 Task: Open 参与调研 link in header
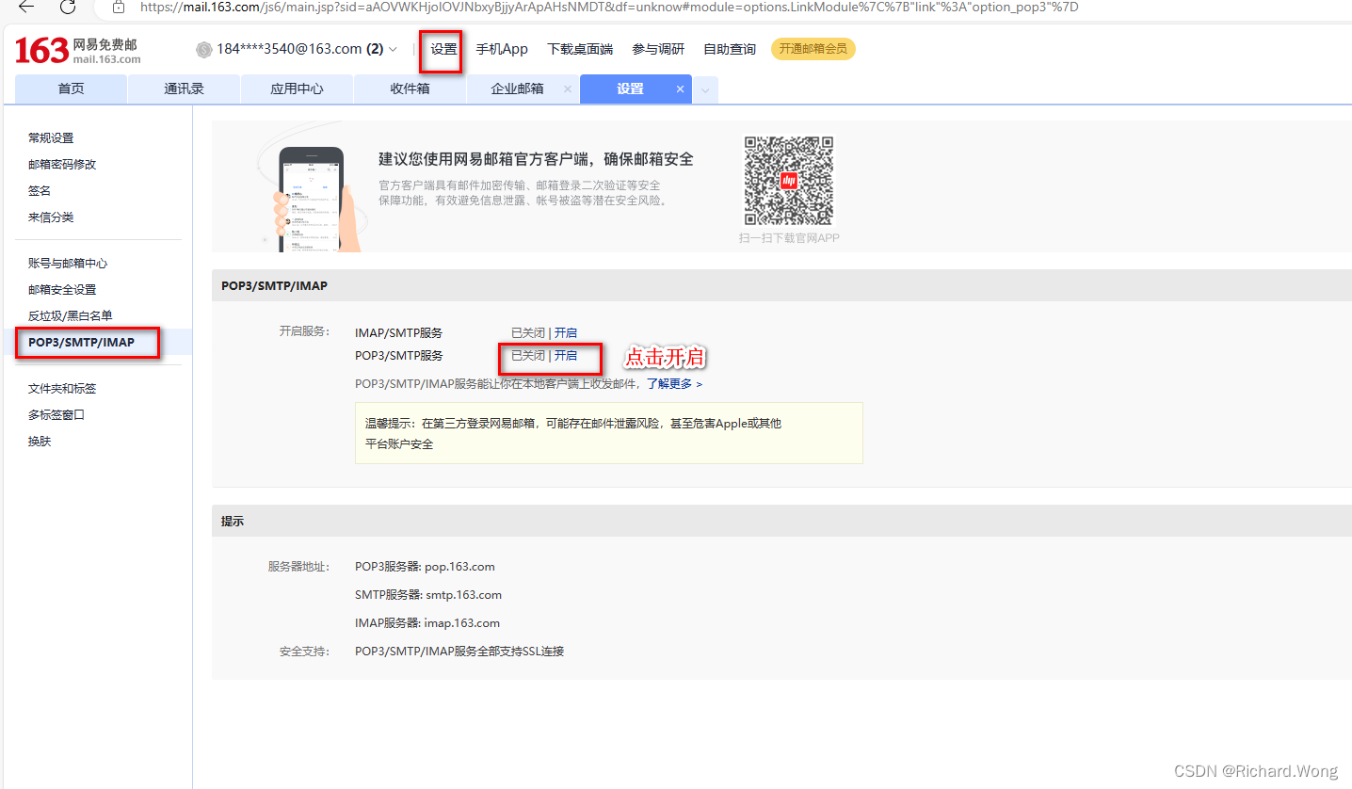tap(658, 49)
